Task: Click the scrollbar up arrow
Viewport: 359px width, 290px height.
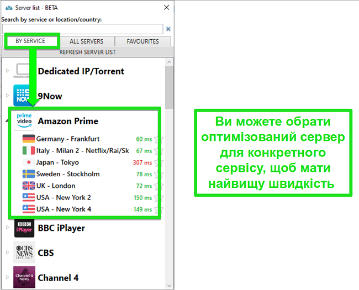Action: (x=169, y=62)
